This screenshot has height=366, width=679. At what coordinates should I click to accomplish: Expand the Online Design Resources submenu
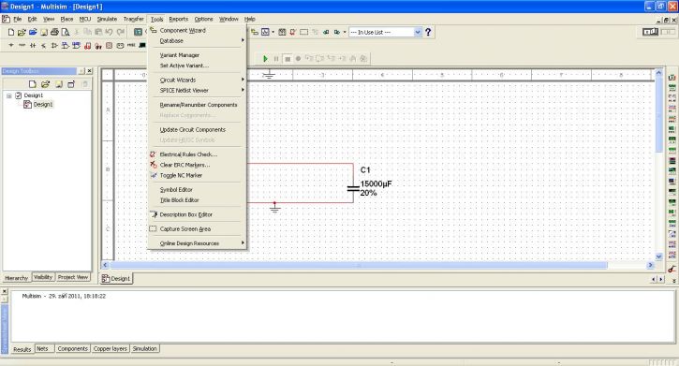coord(197,243)
